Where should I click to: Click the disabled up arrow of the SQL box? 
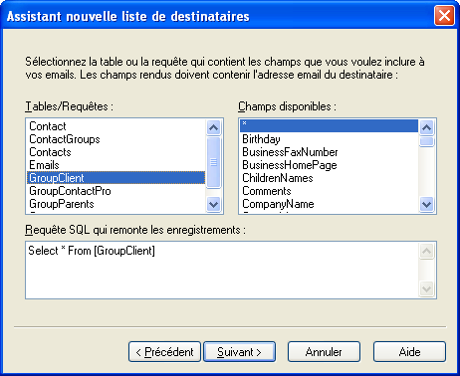tap(427, 251)
